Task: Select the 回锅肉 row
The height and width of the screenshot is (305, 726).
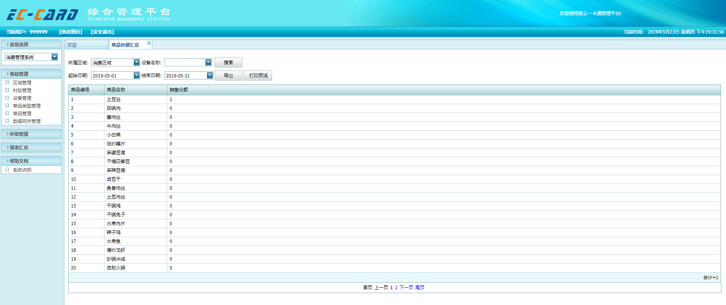Action: (395, 108)
